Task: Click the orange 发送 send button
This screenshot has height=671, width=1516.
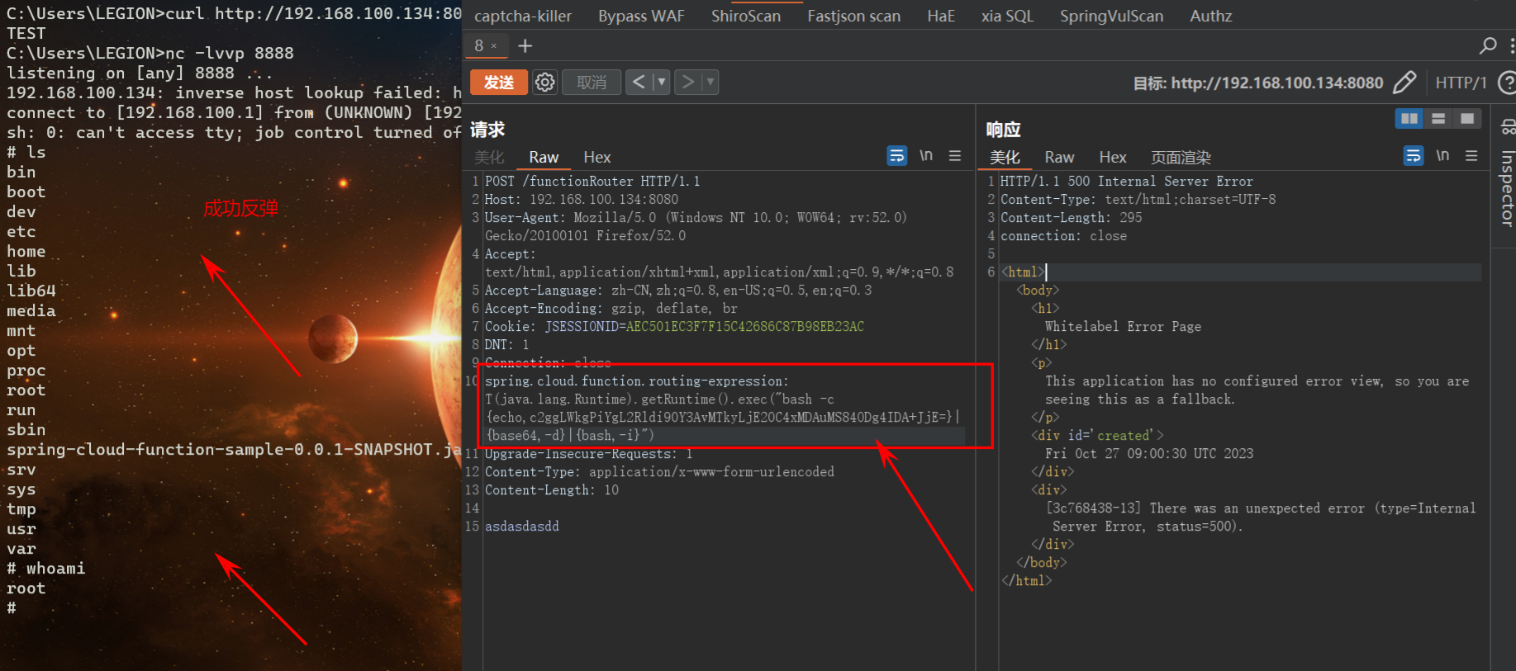Action: tap(499, 83)
